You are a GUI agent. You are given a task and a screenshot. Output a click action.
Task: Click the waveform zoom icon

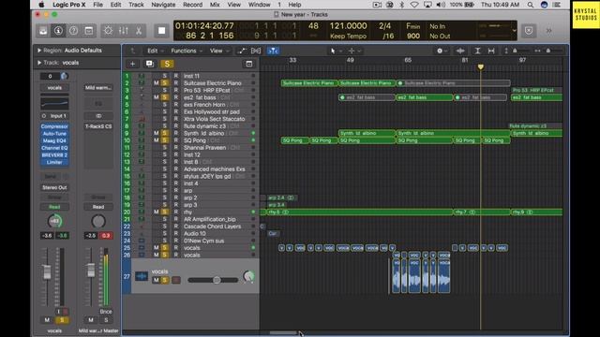(460, 51)
